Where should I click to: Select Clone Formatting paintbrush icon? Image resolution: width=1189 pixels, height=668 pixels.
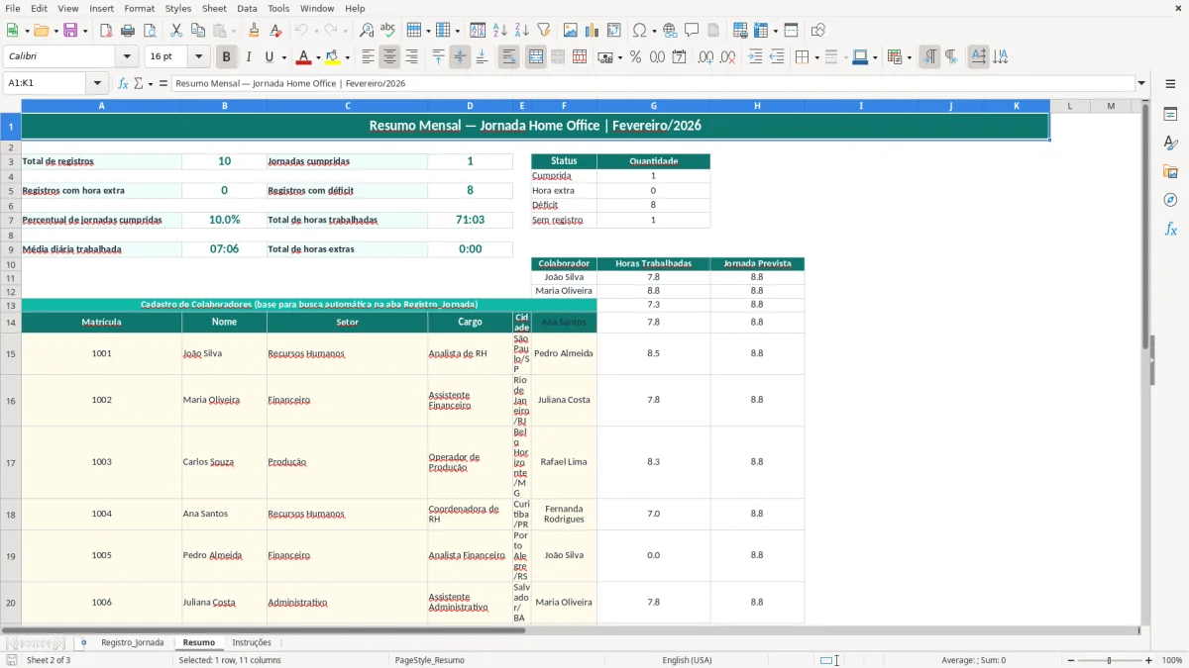pyautogui.click(x=254, y=31)
